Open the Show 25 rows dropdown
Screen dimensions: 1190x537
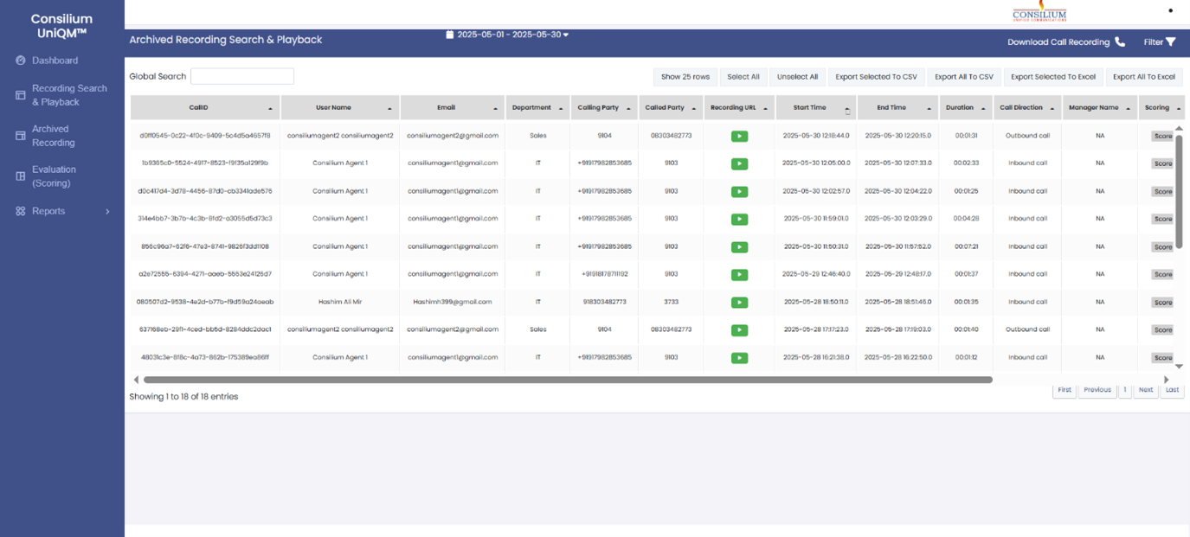pos(685,77)
